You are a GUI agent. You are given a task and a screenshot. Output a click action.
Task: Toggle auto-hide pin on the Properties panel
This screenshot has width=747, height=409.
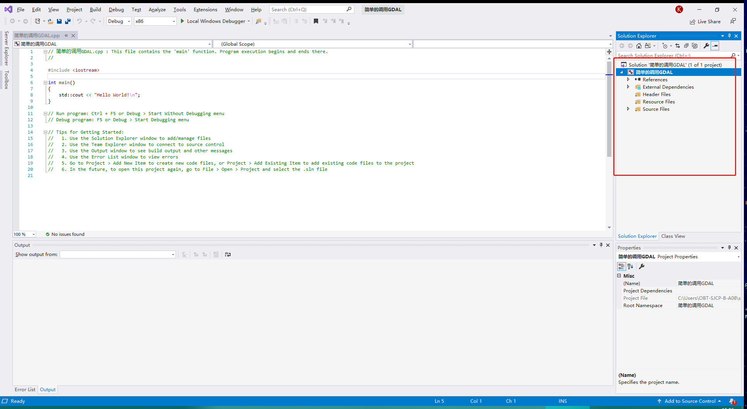click(x=729, y=248)
